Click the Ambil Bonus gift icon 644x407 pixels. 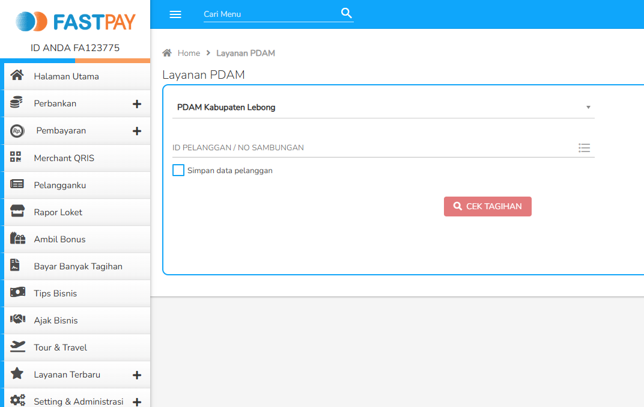tap(16, 239)
